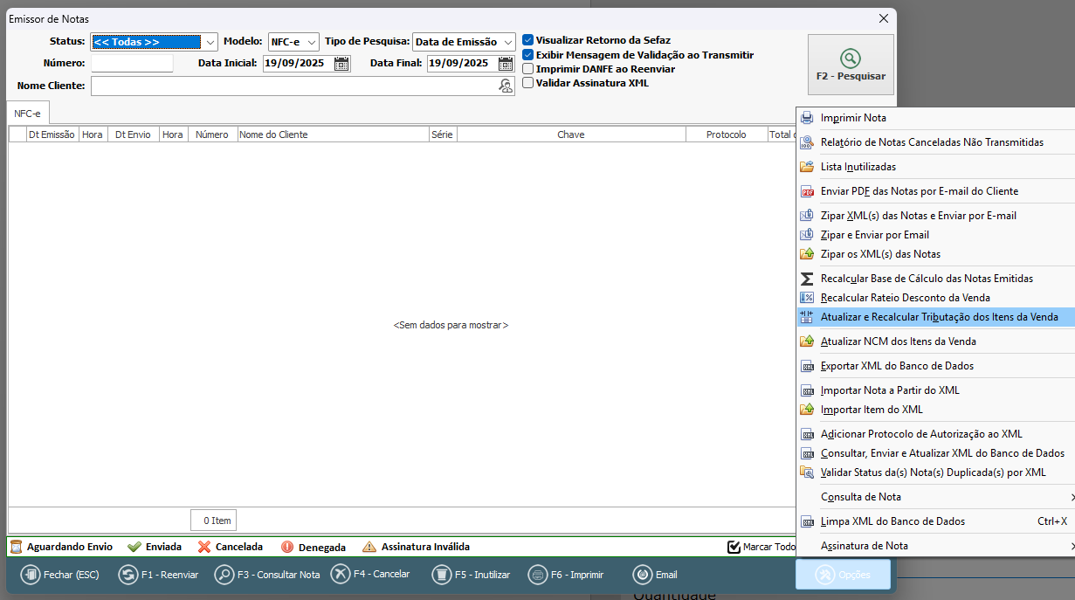Expand the Modelo NFC-e dropdown
Image resolution: width=1075 pixels, height=600 pixels.
pyautogui.click(x=312, y=42)
